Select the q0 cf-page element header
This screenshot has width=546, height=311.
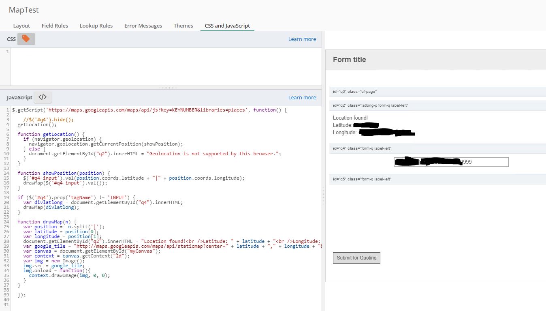tap(437, 92)
